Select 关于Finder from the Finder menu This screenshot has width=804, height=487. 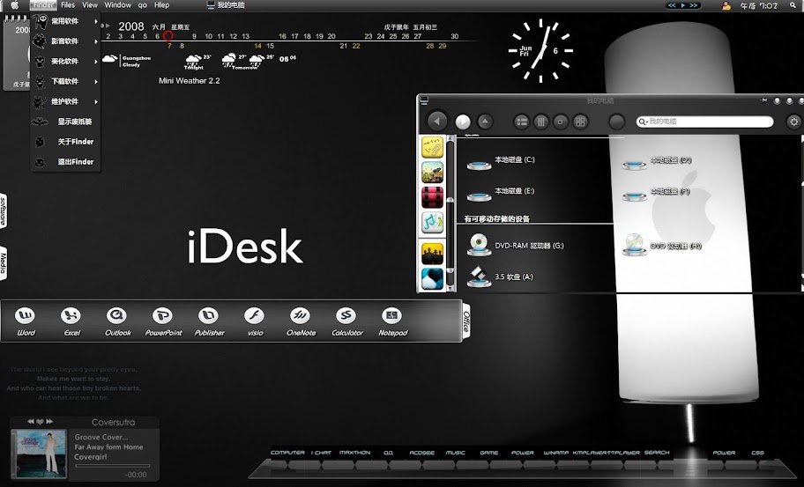click(75, 142)
